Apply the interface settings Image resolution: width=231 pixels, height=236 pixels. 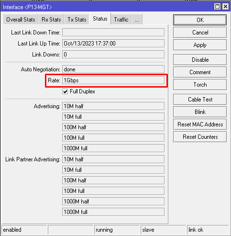tap(200, 45)
